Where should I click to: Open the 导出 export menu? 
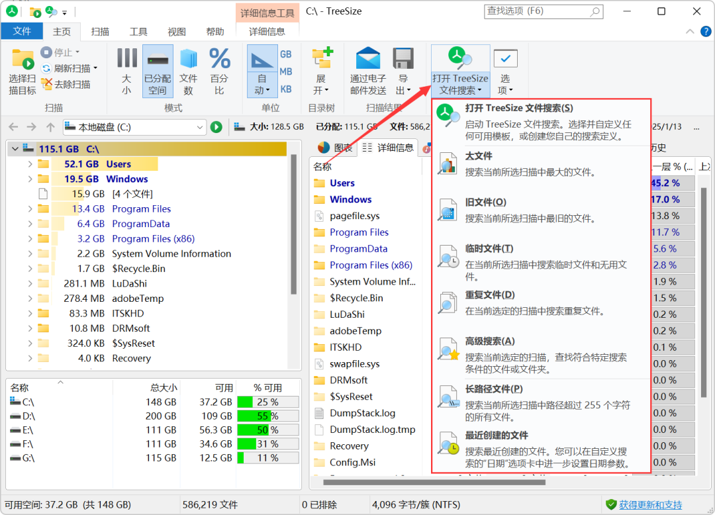403,71
